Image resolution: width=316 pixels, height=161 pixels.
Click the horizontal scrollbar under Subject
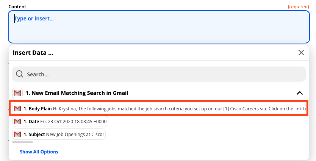[x=23, y=142]
